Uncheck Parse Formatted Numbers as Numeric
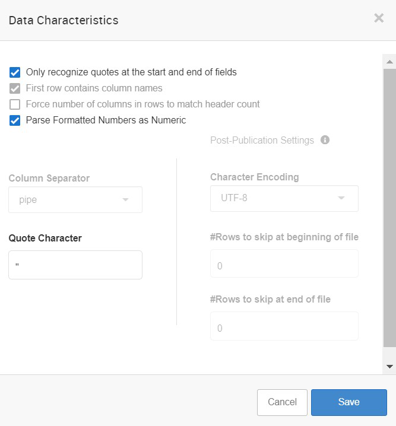 (x=15, y=120)
